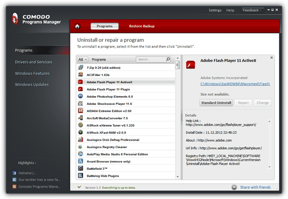This screenshot has height=199, width=288.
Task: Click the Adobe Flash Player 11 ActiveX list icon
Action: (80, 82)
